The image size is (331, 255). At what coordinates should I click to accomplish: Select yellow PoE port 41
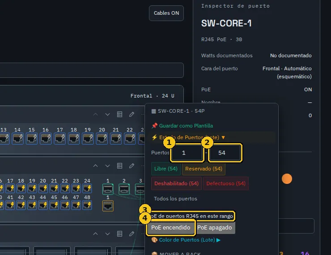10,205
